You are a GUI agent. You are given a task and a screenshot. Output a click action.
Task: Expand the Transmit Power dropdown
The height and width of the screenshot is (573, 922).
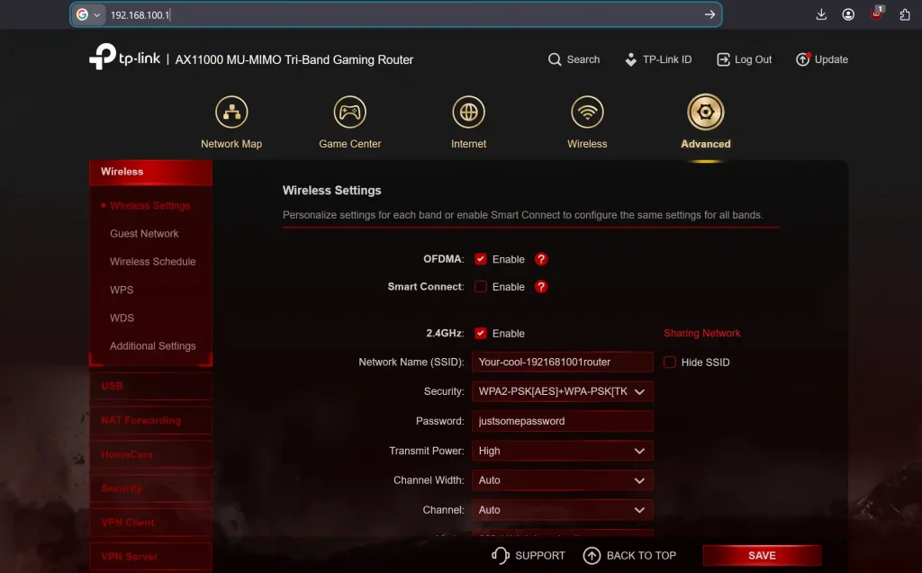coord(562,451)
